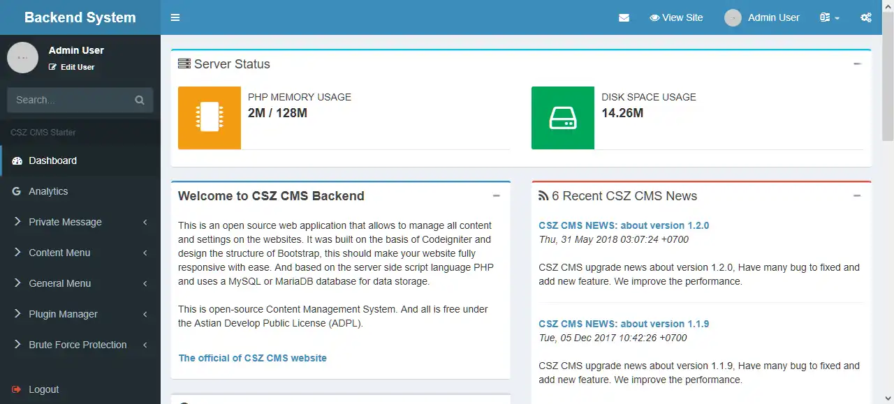Expand the Content Menu submenu
This screenshot has height=404, width=894.
pyautogui.click(x=59, y=253)
